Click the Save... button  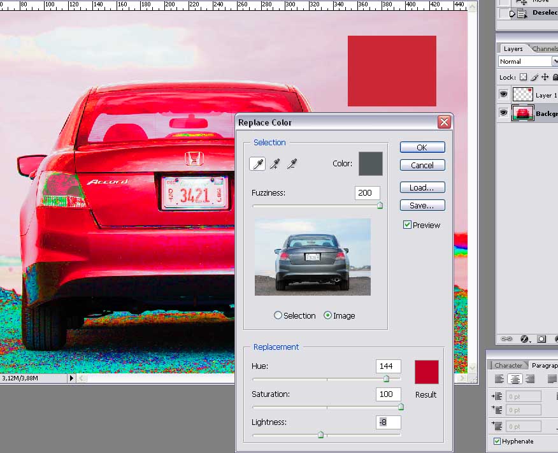[x=422, y=205]
